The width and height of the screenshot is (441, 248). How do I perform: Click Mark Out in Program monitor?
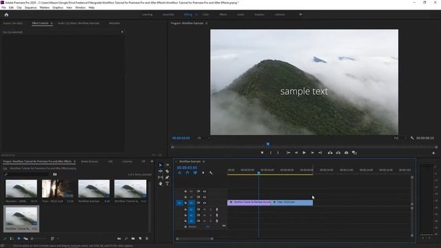click(x=278, y=153)
